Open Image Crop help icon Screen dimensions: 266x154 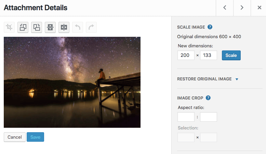tap(208, 98)
